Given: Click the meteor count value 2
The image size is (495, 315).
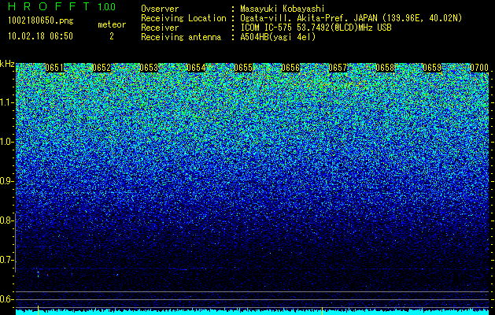Looking at the screenshot, I should click(x=112, y=36).
